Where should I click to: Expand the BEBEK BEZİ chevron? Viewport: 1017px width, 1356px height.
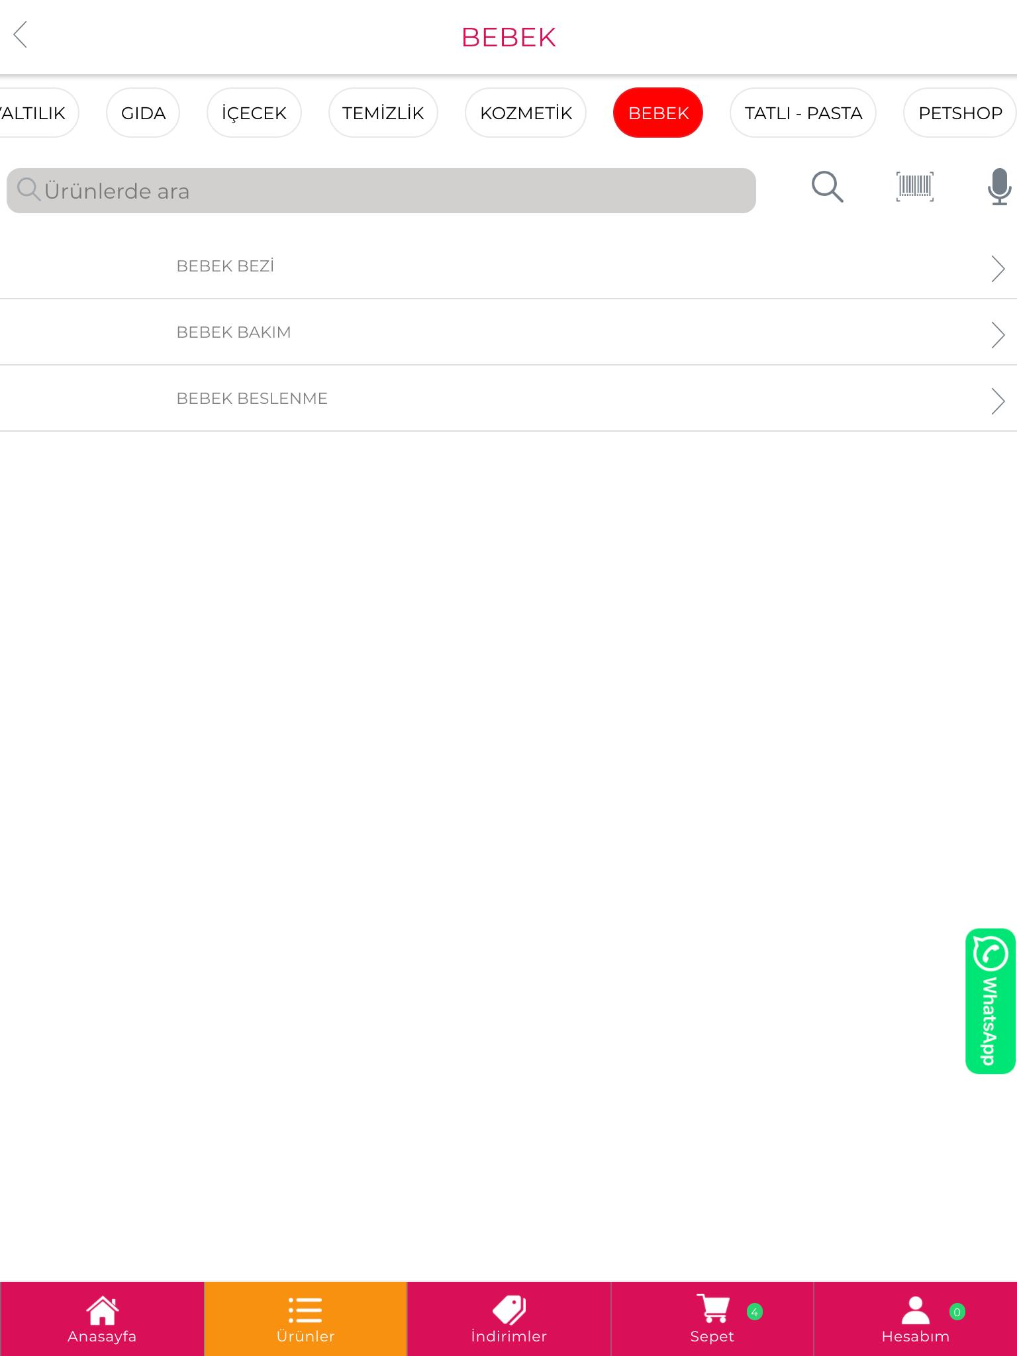pyautogui.click(x=997, y=268)
